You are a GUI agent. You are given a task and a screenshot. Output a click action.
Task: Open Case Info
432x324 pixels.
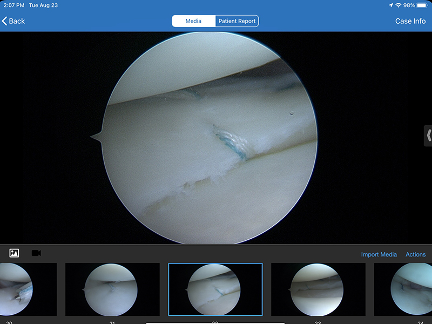pyautogui.click(x=410, y=21)
